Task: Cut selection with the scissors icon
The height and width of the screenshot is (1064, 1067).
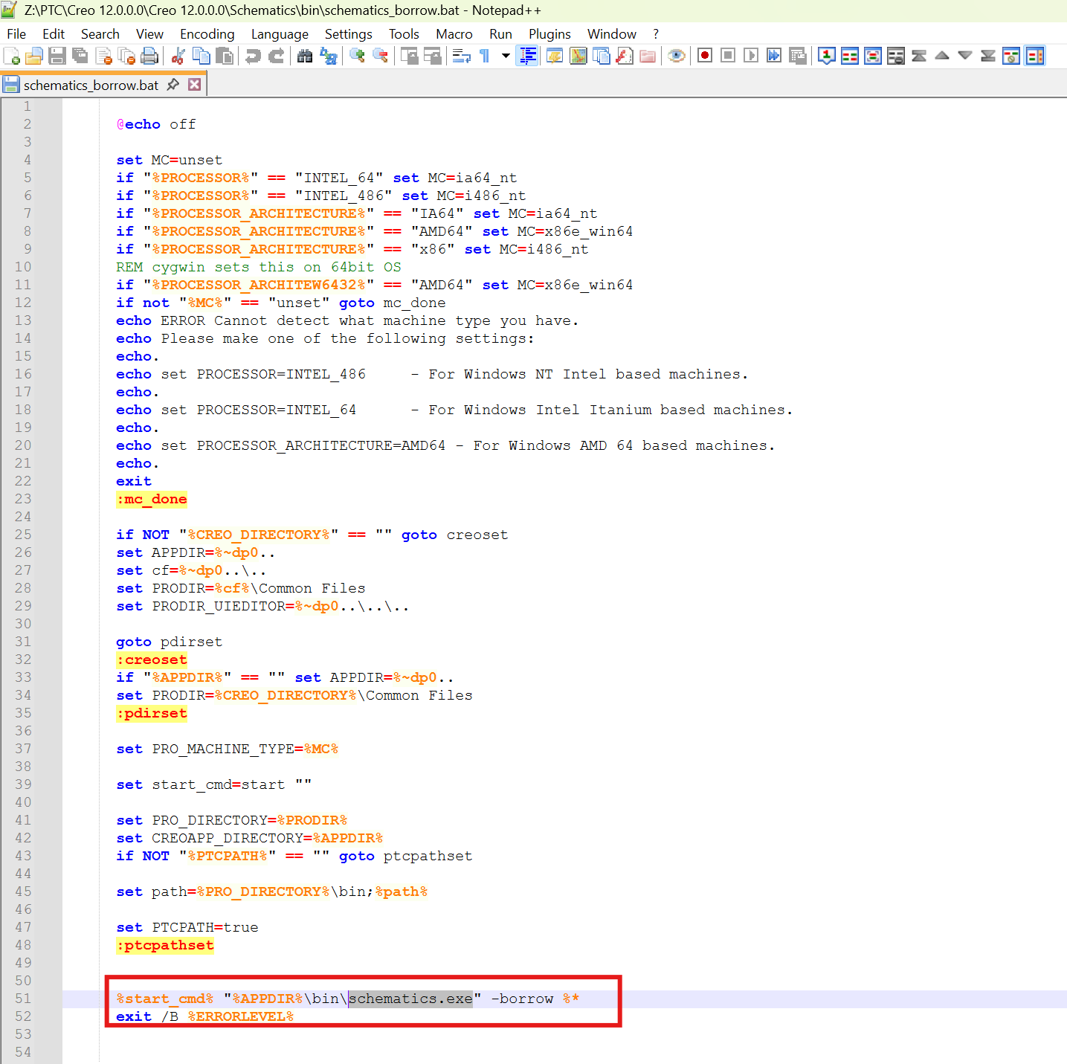Action: [178, 56]
